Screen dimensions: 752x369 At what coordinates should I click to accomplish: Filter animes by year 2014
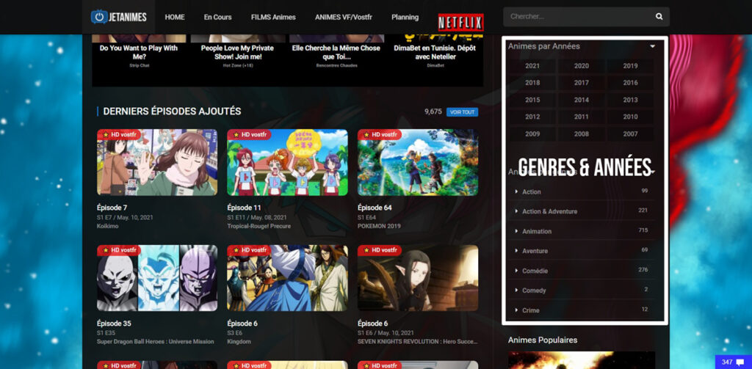pos(582,101)
